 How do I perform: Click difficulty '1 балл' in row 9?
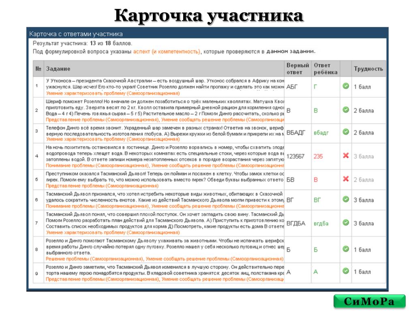tap(362, 272)
